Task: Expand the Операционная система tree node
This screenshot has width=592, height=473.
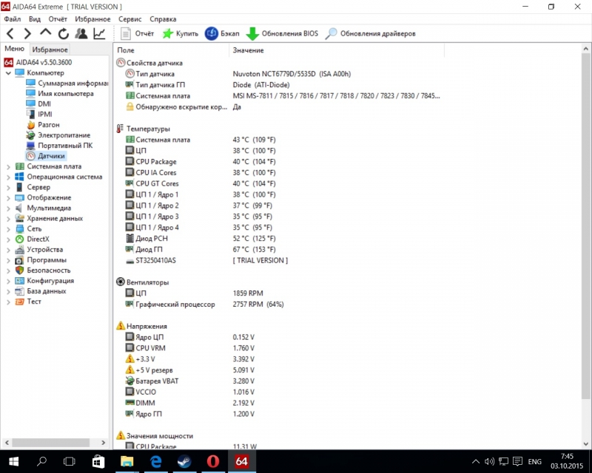Action: tap(8, 177)
